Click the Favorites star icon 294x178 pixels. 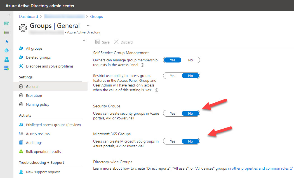[7, 41]
